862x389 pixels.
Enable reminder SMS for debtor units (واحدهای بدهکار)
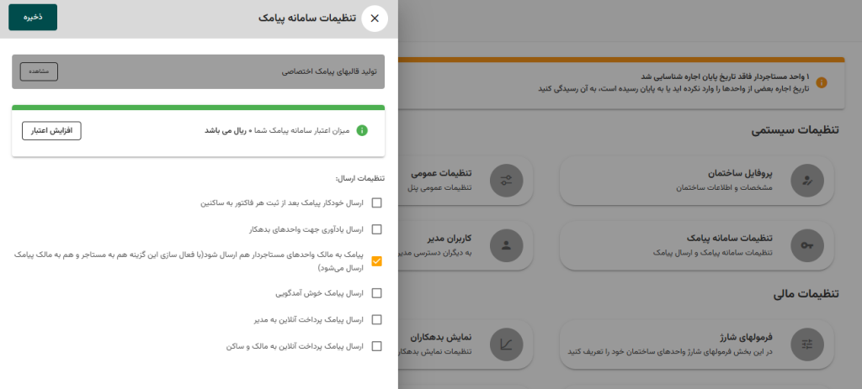click(376, 229)
